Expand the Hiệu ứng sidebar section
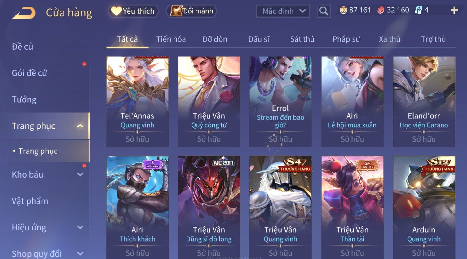Screen dimensions: 467x259 (x=80, y=227)
